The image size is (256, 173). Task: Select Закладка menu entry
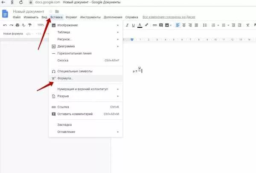coord(86,125)
